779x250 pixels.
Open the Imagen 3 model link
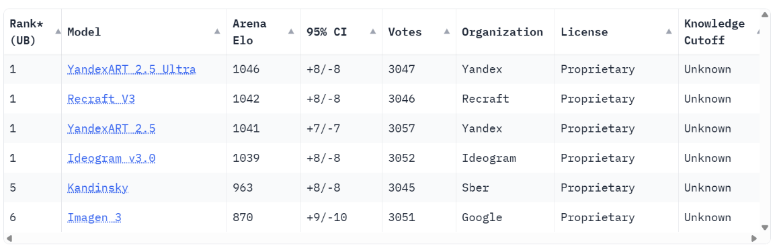click(94, 218)
